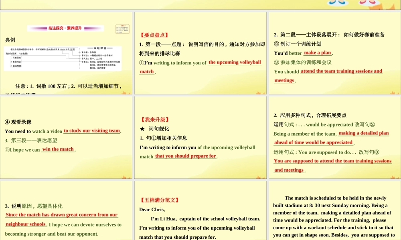The width and height of the screenshot is (401, 240).
Task: Select the 【五档满分范文】 heading
Action: 159,200
